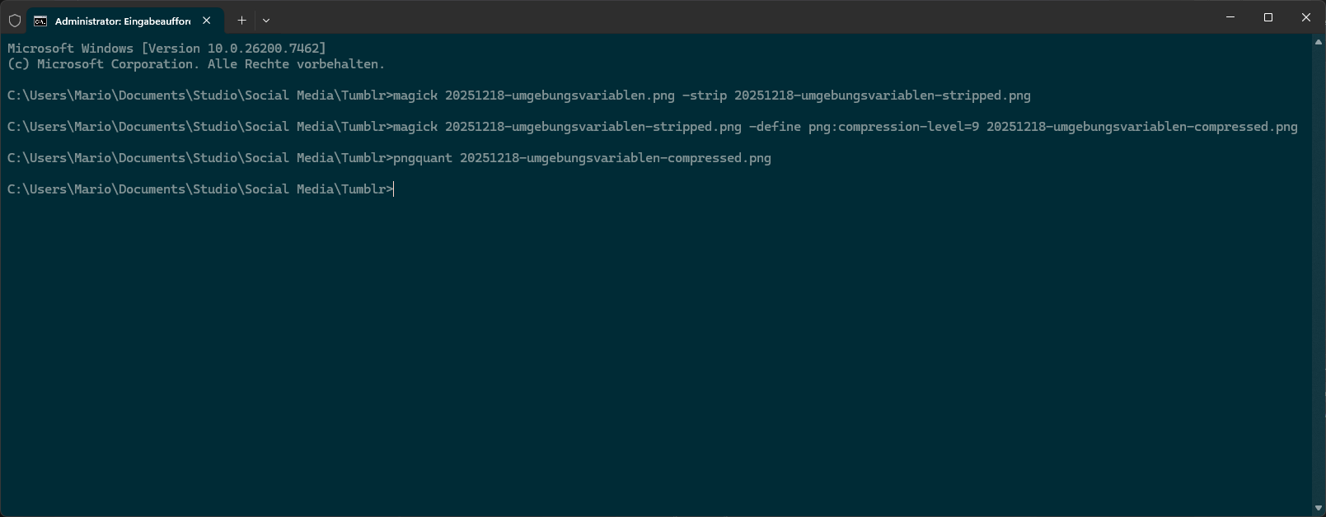Click the Microsoft Corporation copyright line
This screenshot has height=517, width=1326.
pos(195,64)
